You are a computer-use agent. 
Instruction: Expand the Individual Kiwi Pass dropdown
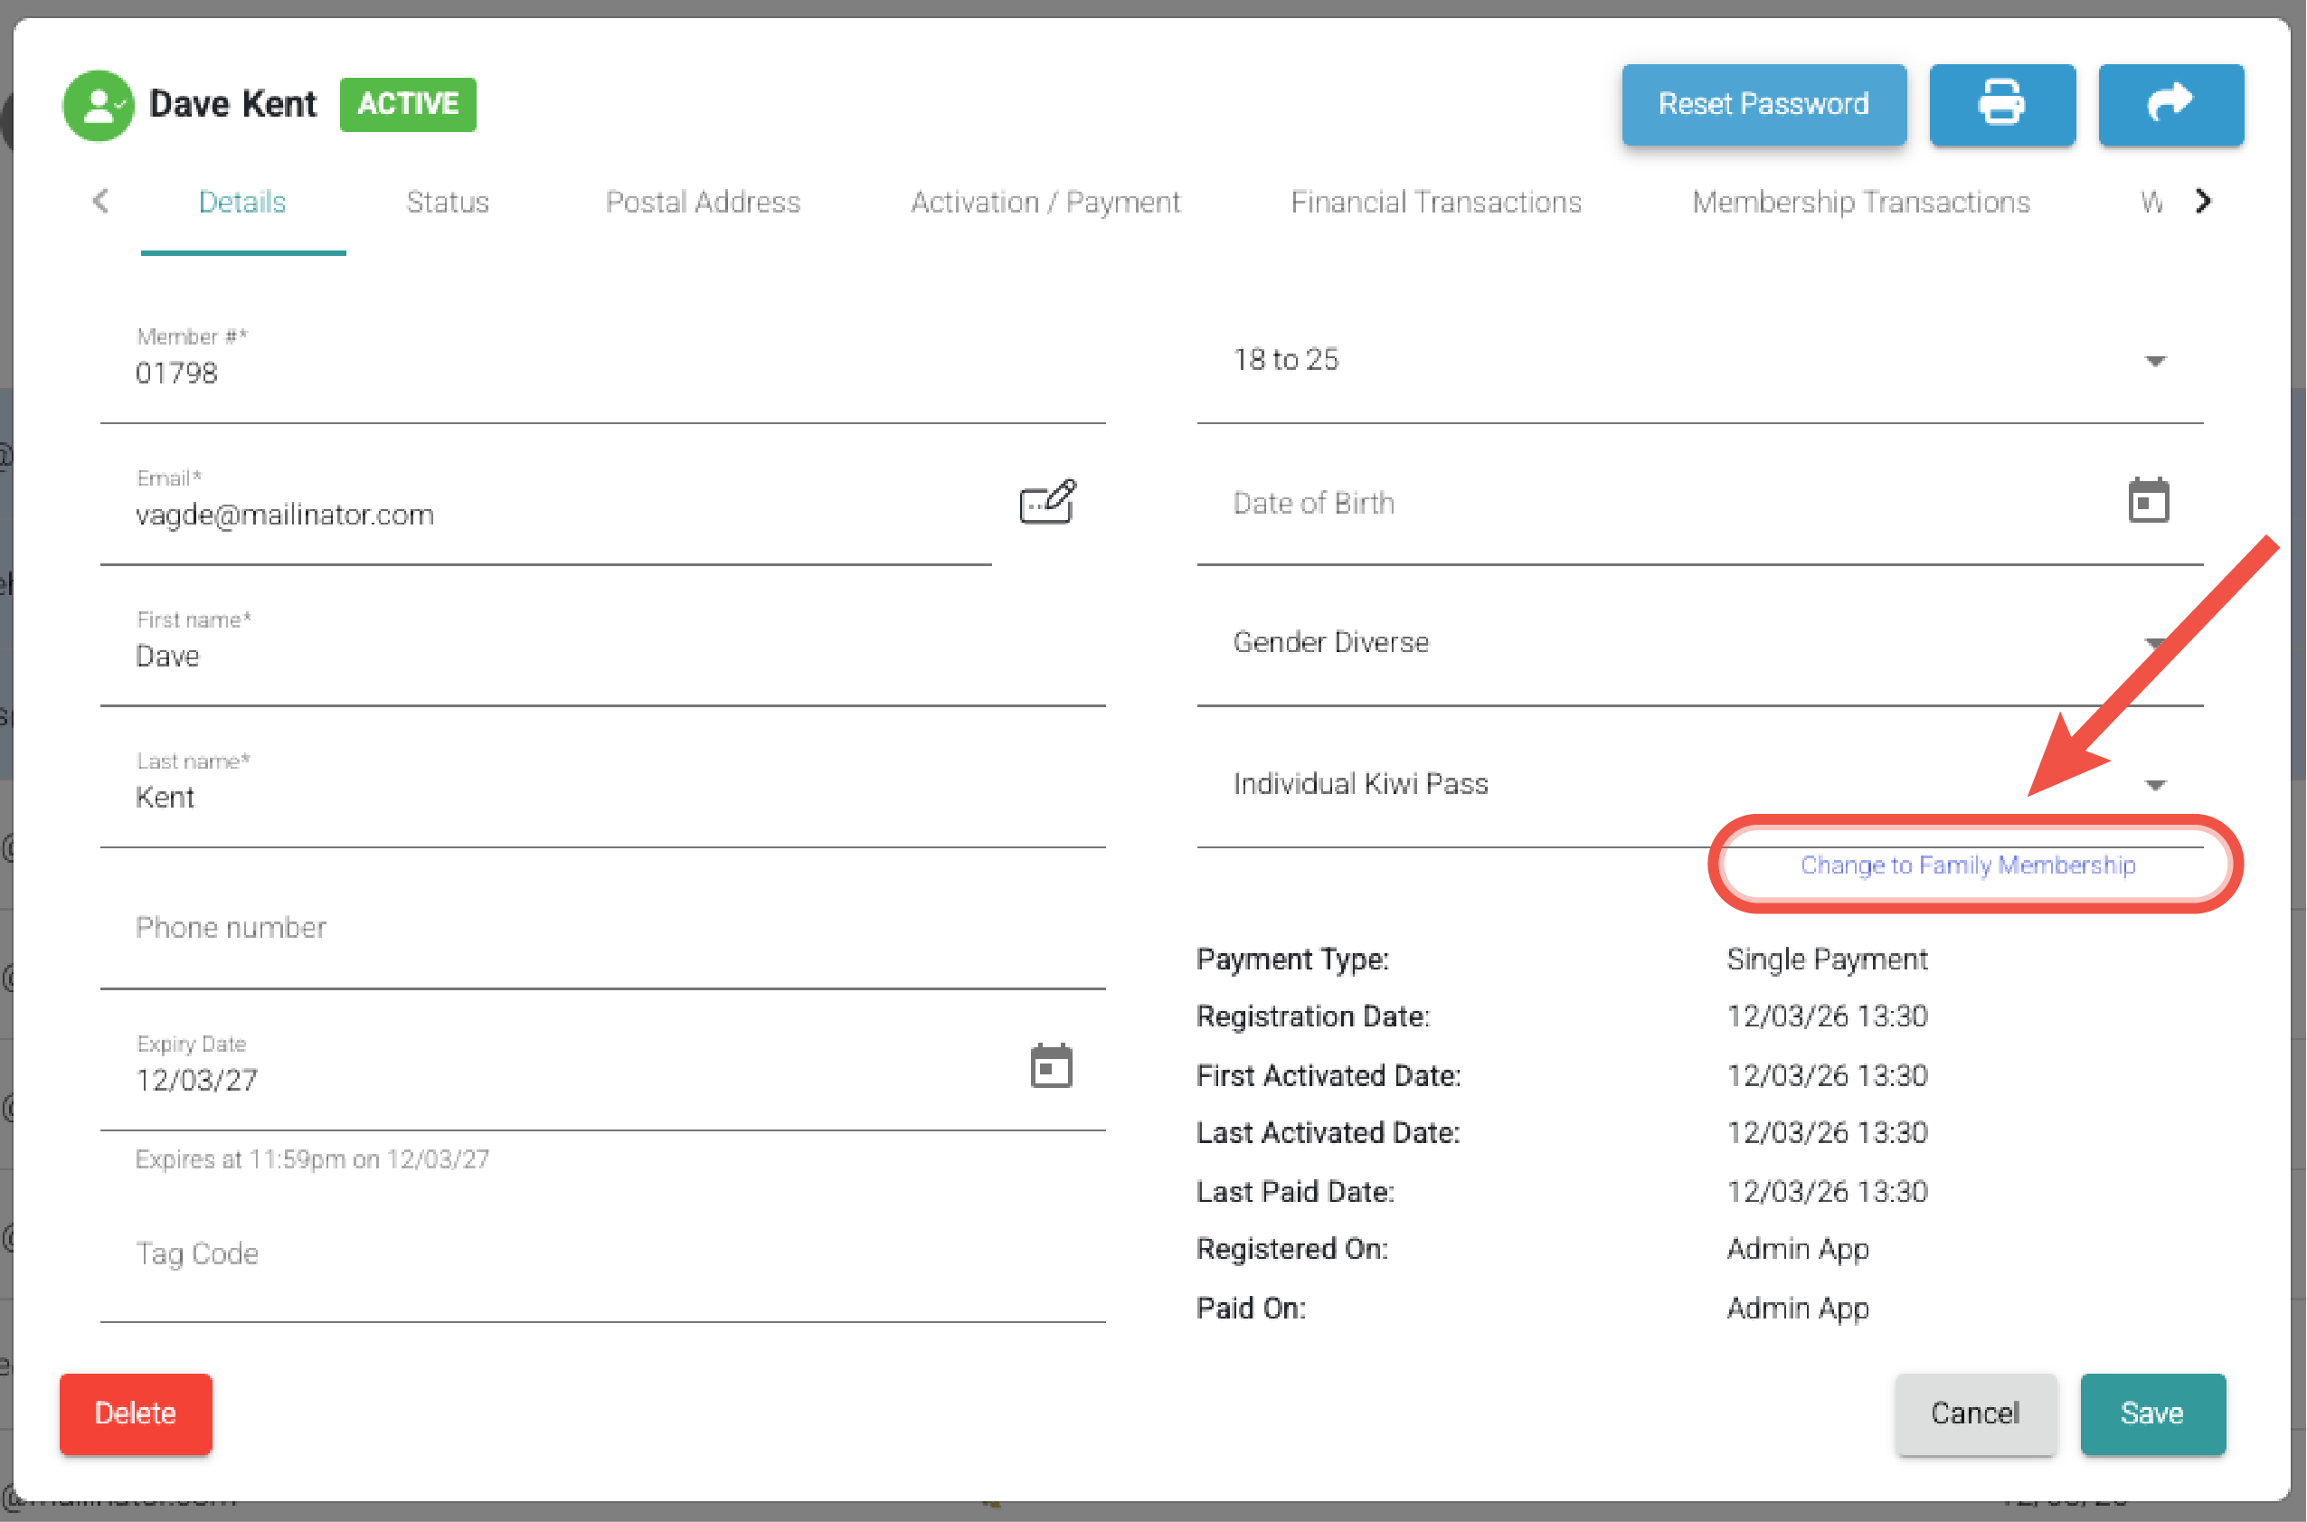pos(2155,784)
